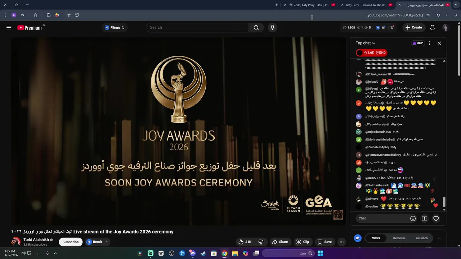
Task: Start voice search with microphone icon
Action: pyautogui.click(x=272, y=27)
